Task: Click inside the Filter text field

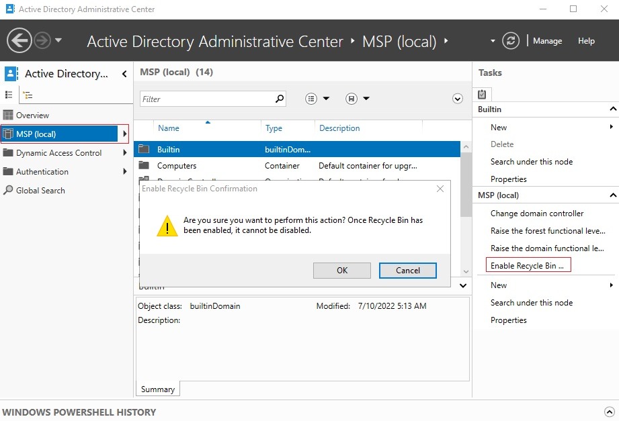Action: (x=207, y=99)
